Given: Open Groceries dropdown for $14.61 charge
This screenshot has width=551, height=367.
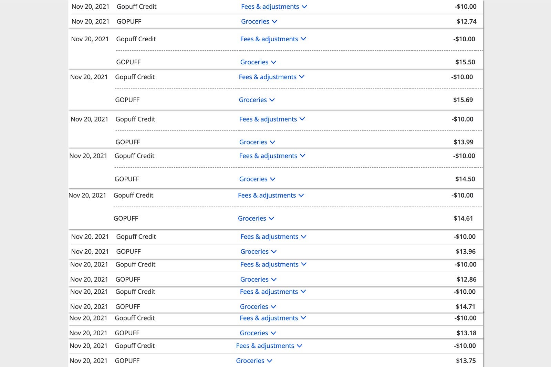Looking at the screenshot, I should pyautogui.click(x=256, y=218).
